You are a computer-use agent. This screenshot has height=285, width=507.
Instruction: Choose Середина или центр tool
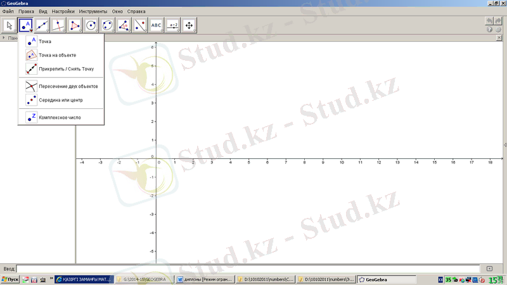point(61,100)
